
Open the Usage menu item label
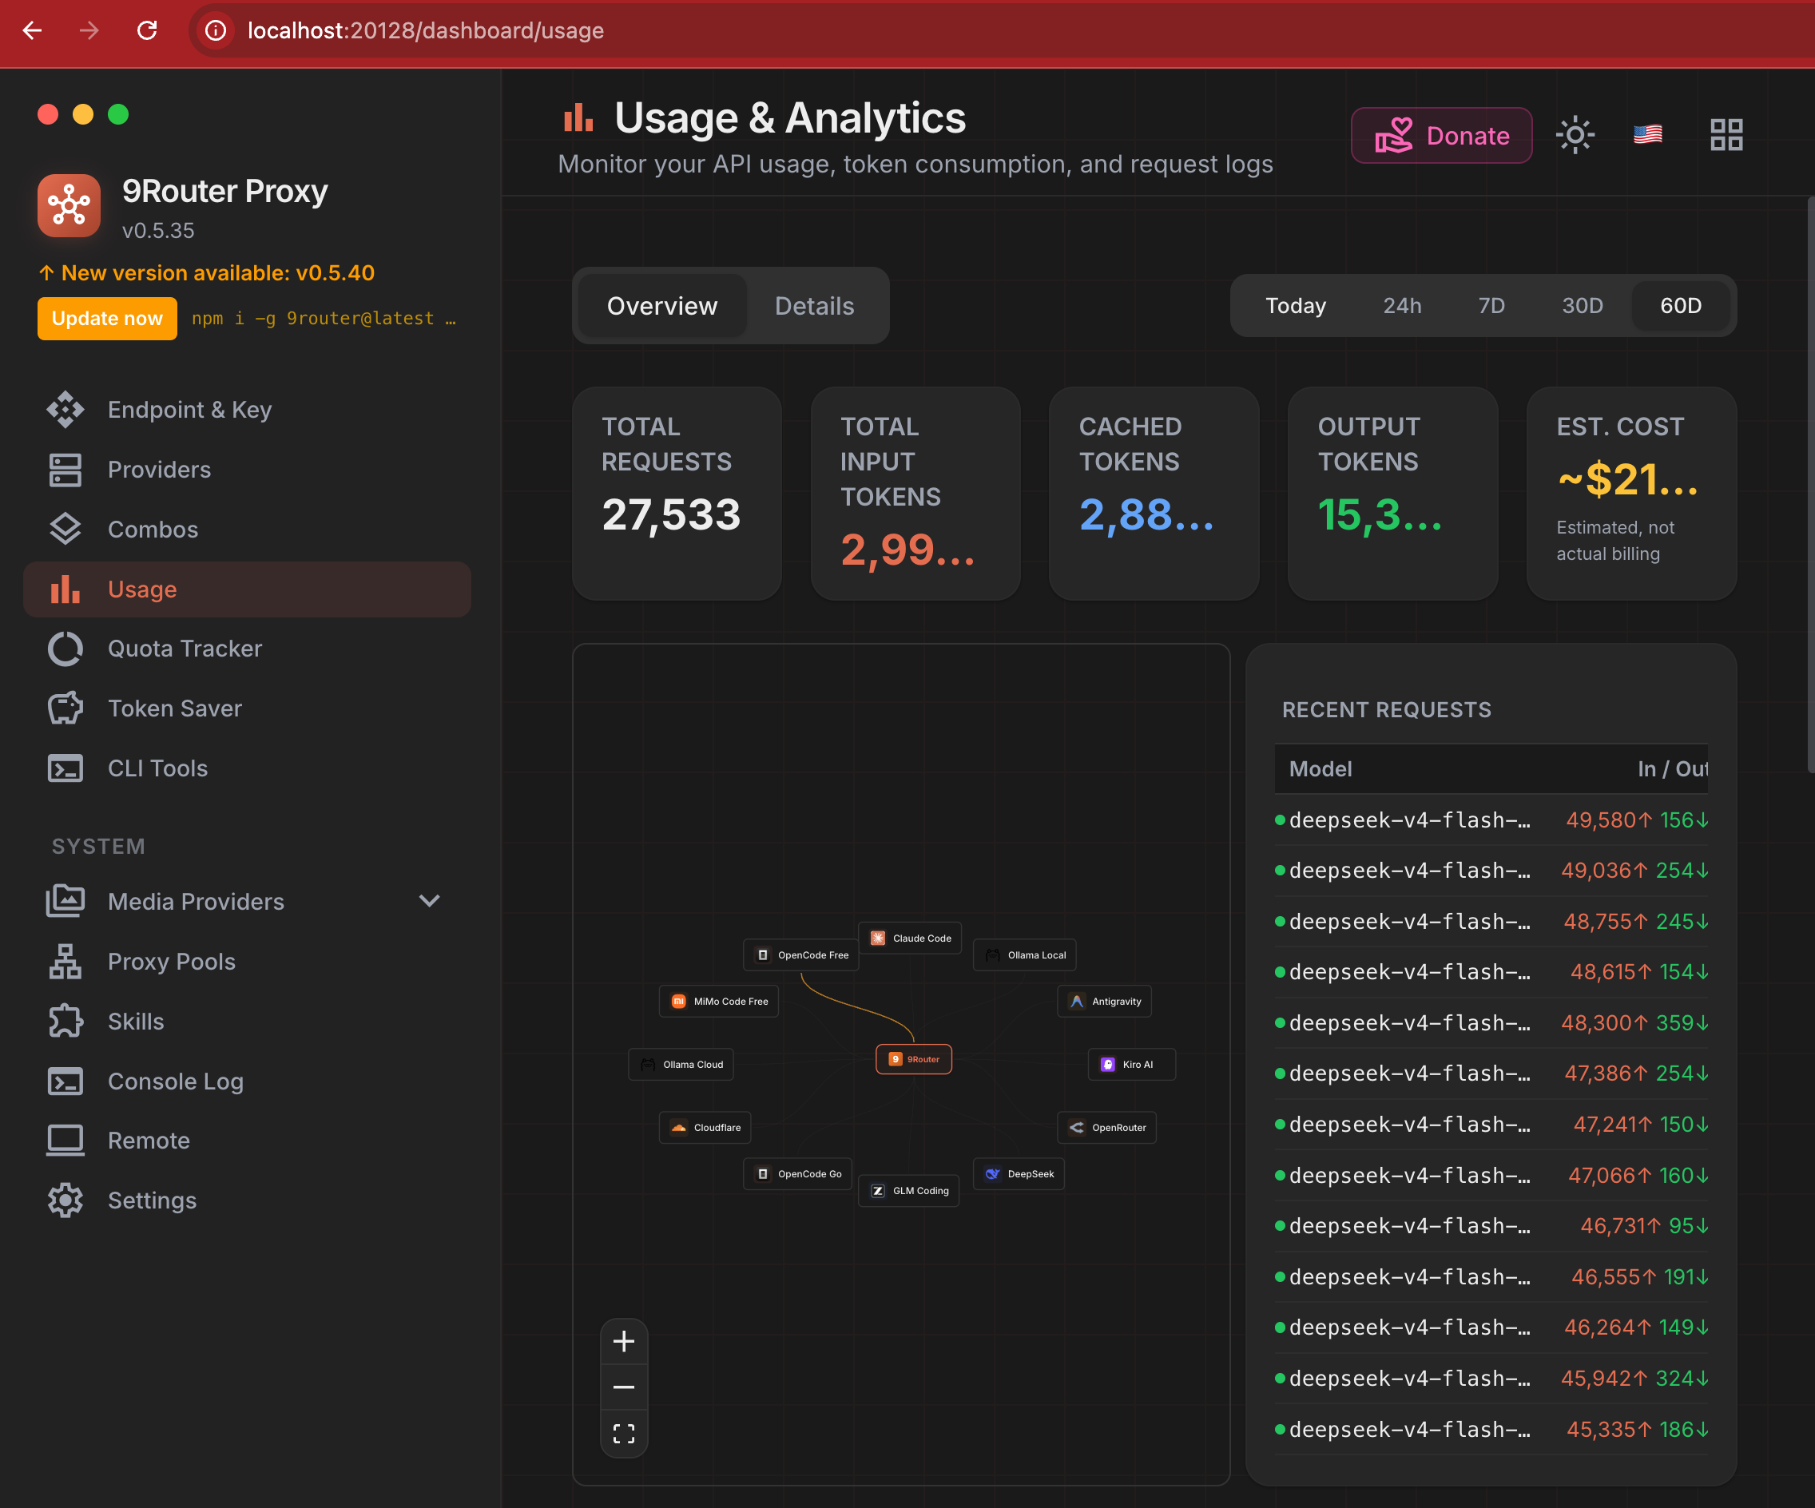click(x=141, y=589)
